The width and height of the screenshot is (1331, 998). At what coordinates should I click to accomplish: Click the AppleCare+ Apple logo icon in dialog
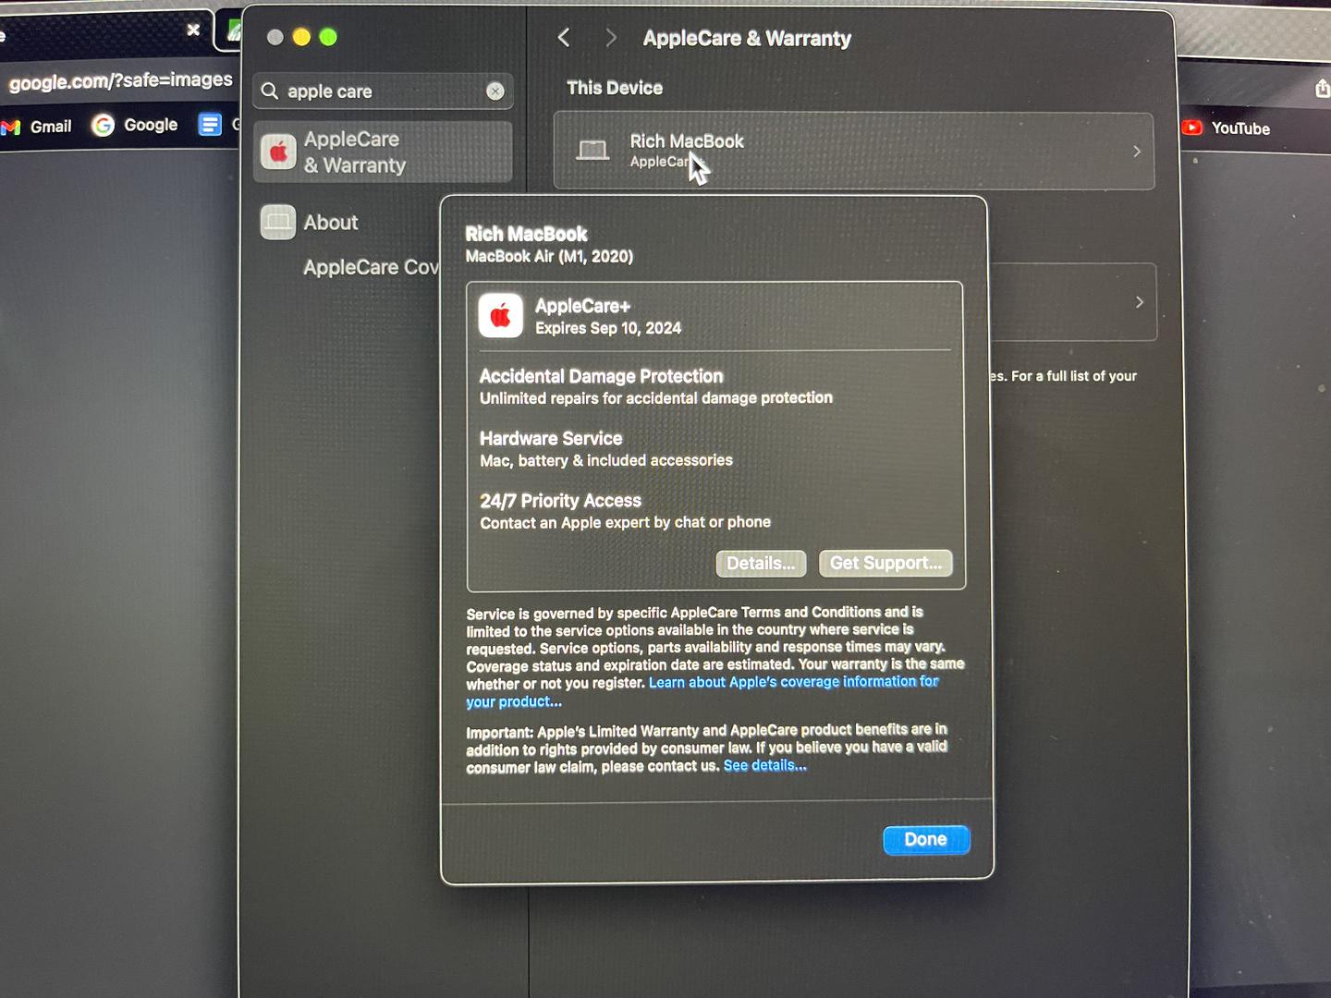click(x=501, y=316)
